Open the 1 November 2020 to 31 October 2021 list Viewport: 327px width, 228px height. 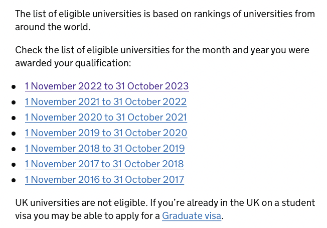(x=106, y=118)
